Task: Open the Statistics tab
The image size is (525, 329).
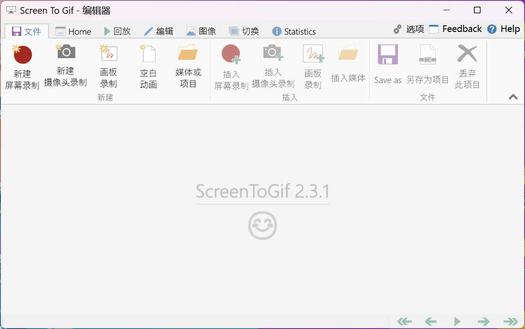Action: (294, 32)
